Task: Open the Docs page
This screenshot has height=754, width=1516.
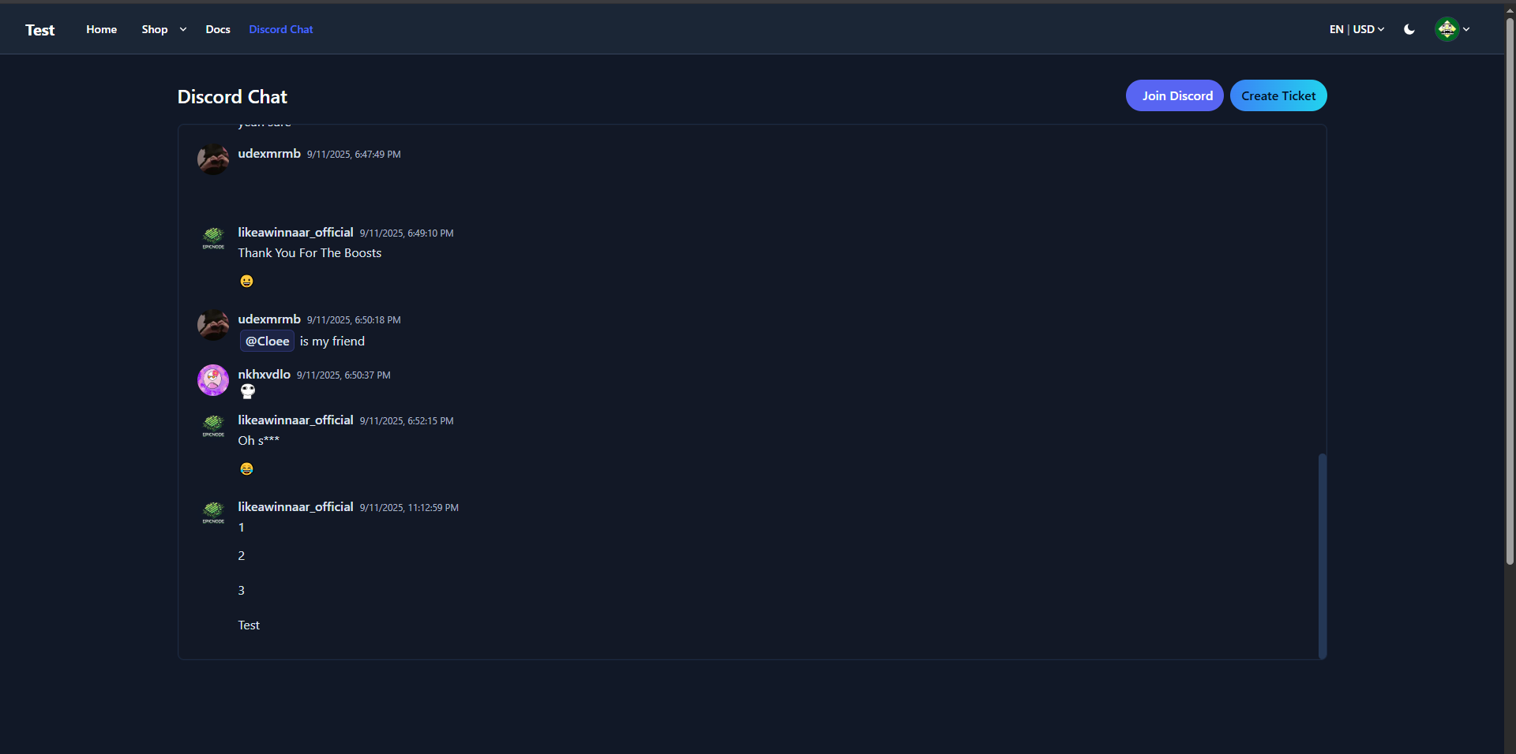Action: [218, 29]
